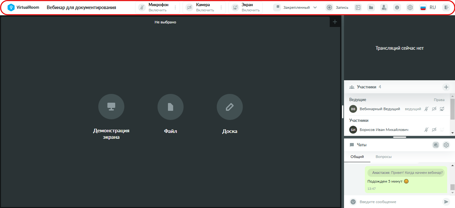Enable Экран sharing in top bar

coord(235,7)
